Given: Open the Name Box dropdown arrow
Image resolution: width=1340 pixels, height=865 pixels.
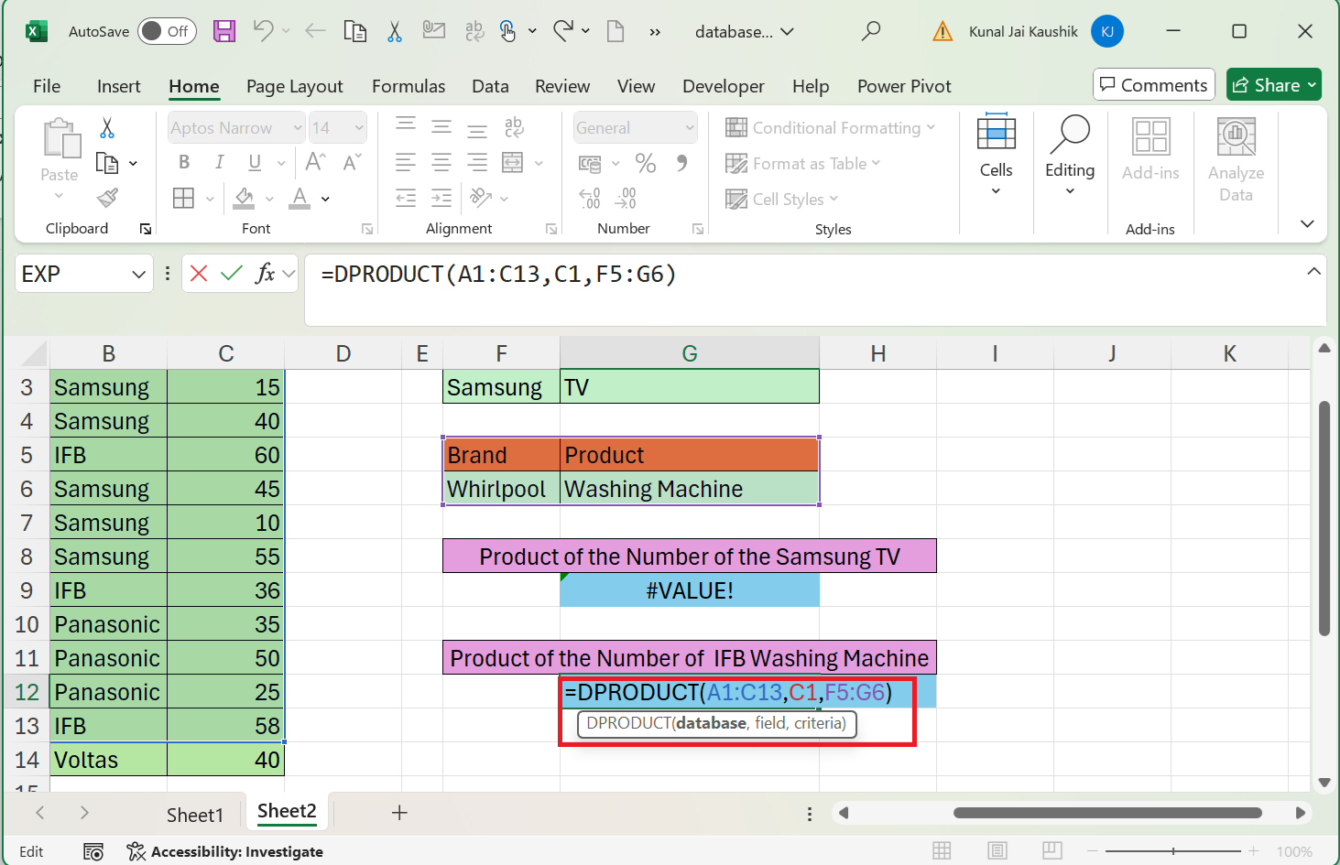Looking at the screenshot, I should point(139,273).
